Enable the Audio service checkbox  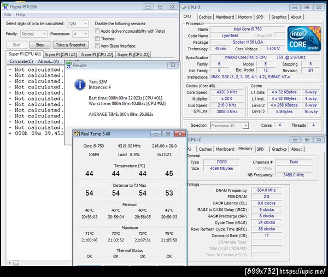click(x=97, y=32)
